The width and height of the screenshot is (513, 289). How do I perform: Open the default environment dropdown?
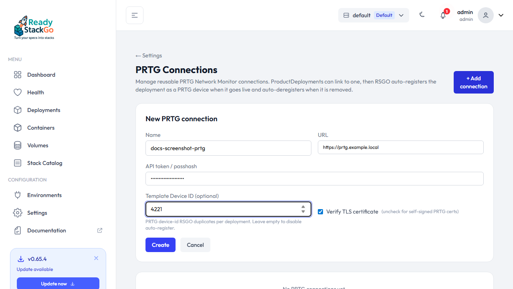pyautogui.click(x=374, y=15)
